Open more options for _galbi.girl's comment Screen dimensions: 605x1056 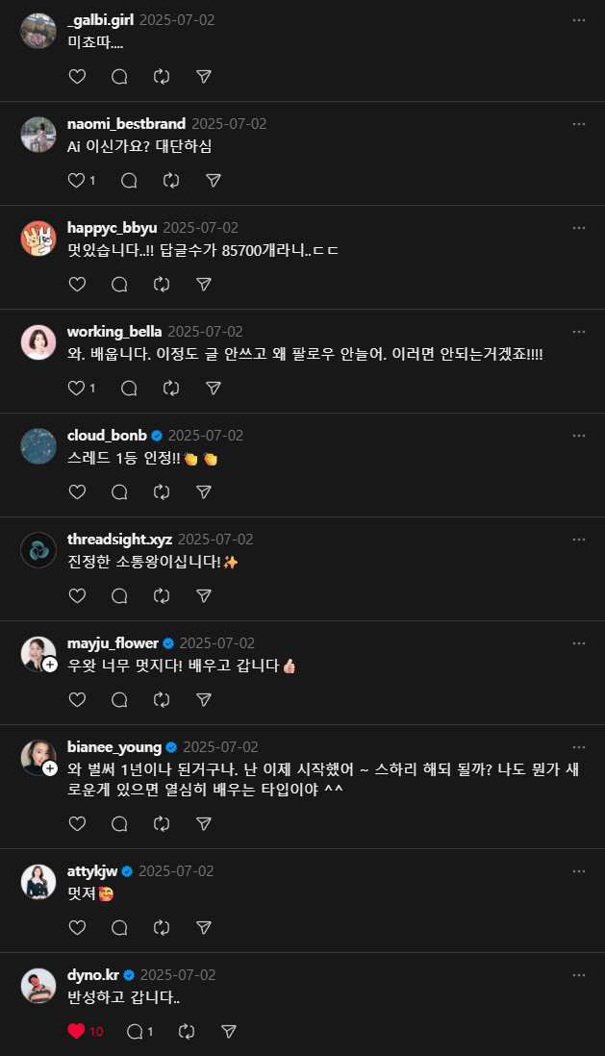coord(579,20)
